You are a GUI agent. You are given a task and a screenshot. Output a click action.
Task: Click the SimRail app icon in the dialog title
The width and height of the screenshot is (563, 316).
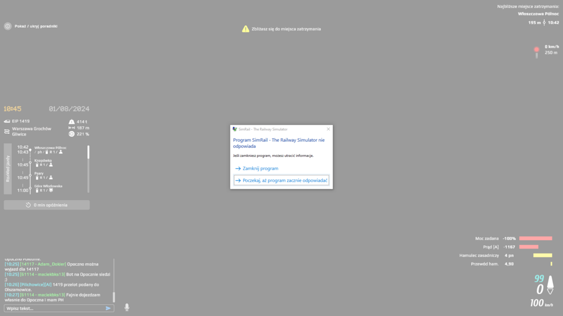pos(235,129)
